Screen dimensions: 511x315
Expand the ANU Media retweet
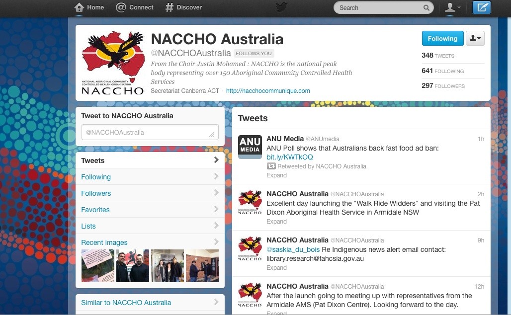coord(276,175)
